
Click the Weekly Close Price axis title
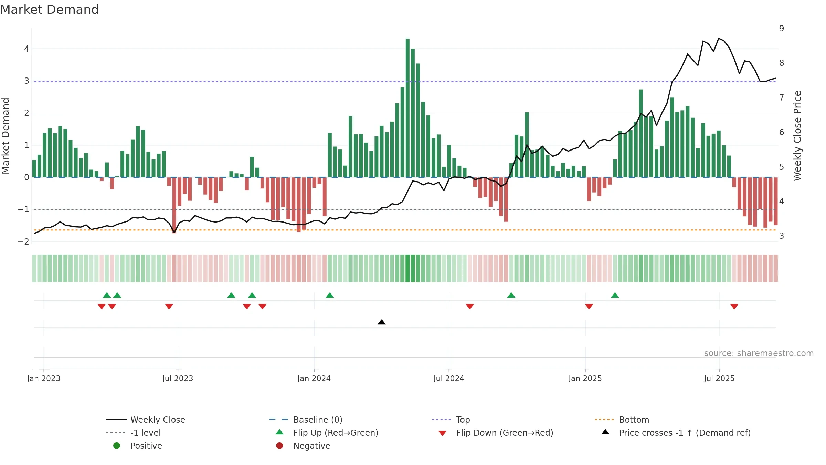click(797, 136)
